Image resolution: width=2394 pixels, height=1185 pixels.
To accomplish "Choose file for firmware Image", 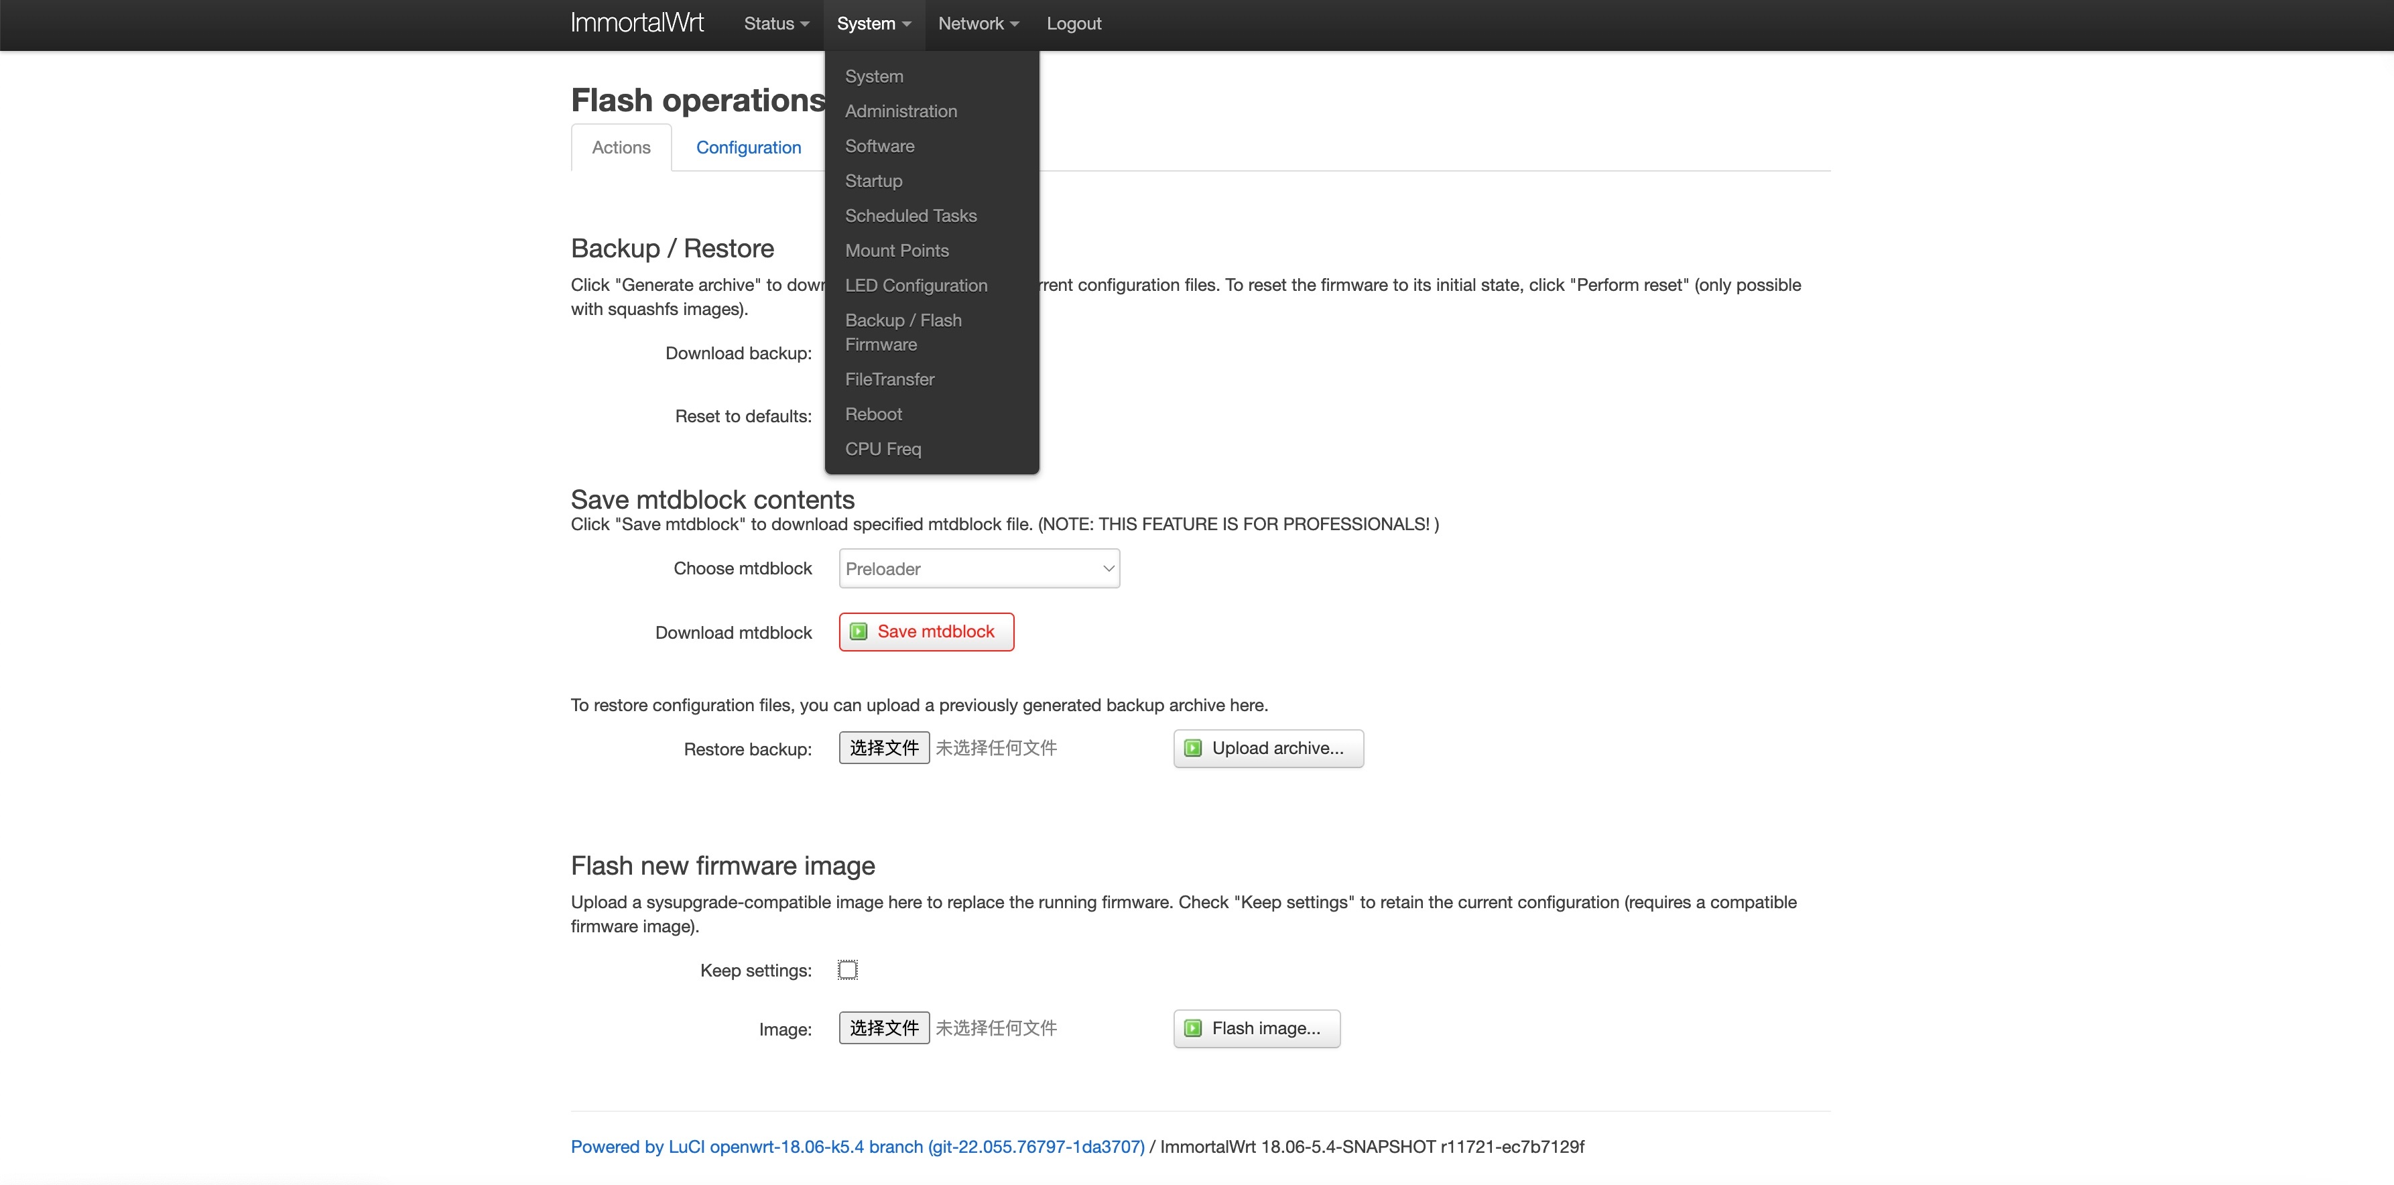I will coord(883,1028).
